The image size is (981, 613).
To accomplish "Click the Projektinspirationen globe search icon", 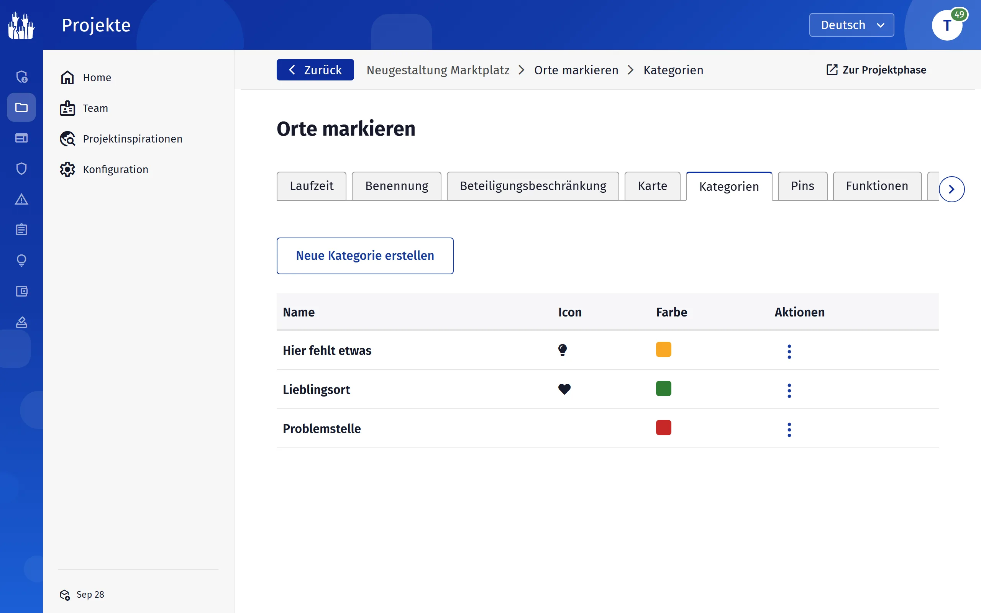I will (67, 139).
